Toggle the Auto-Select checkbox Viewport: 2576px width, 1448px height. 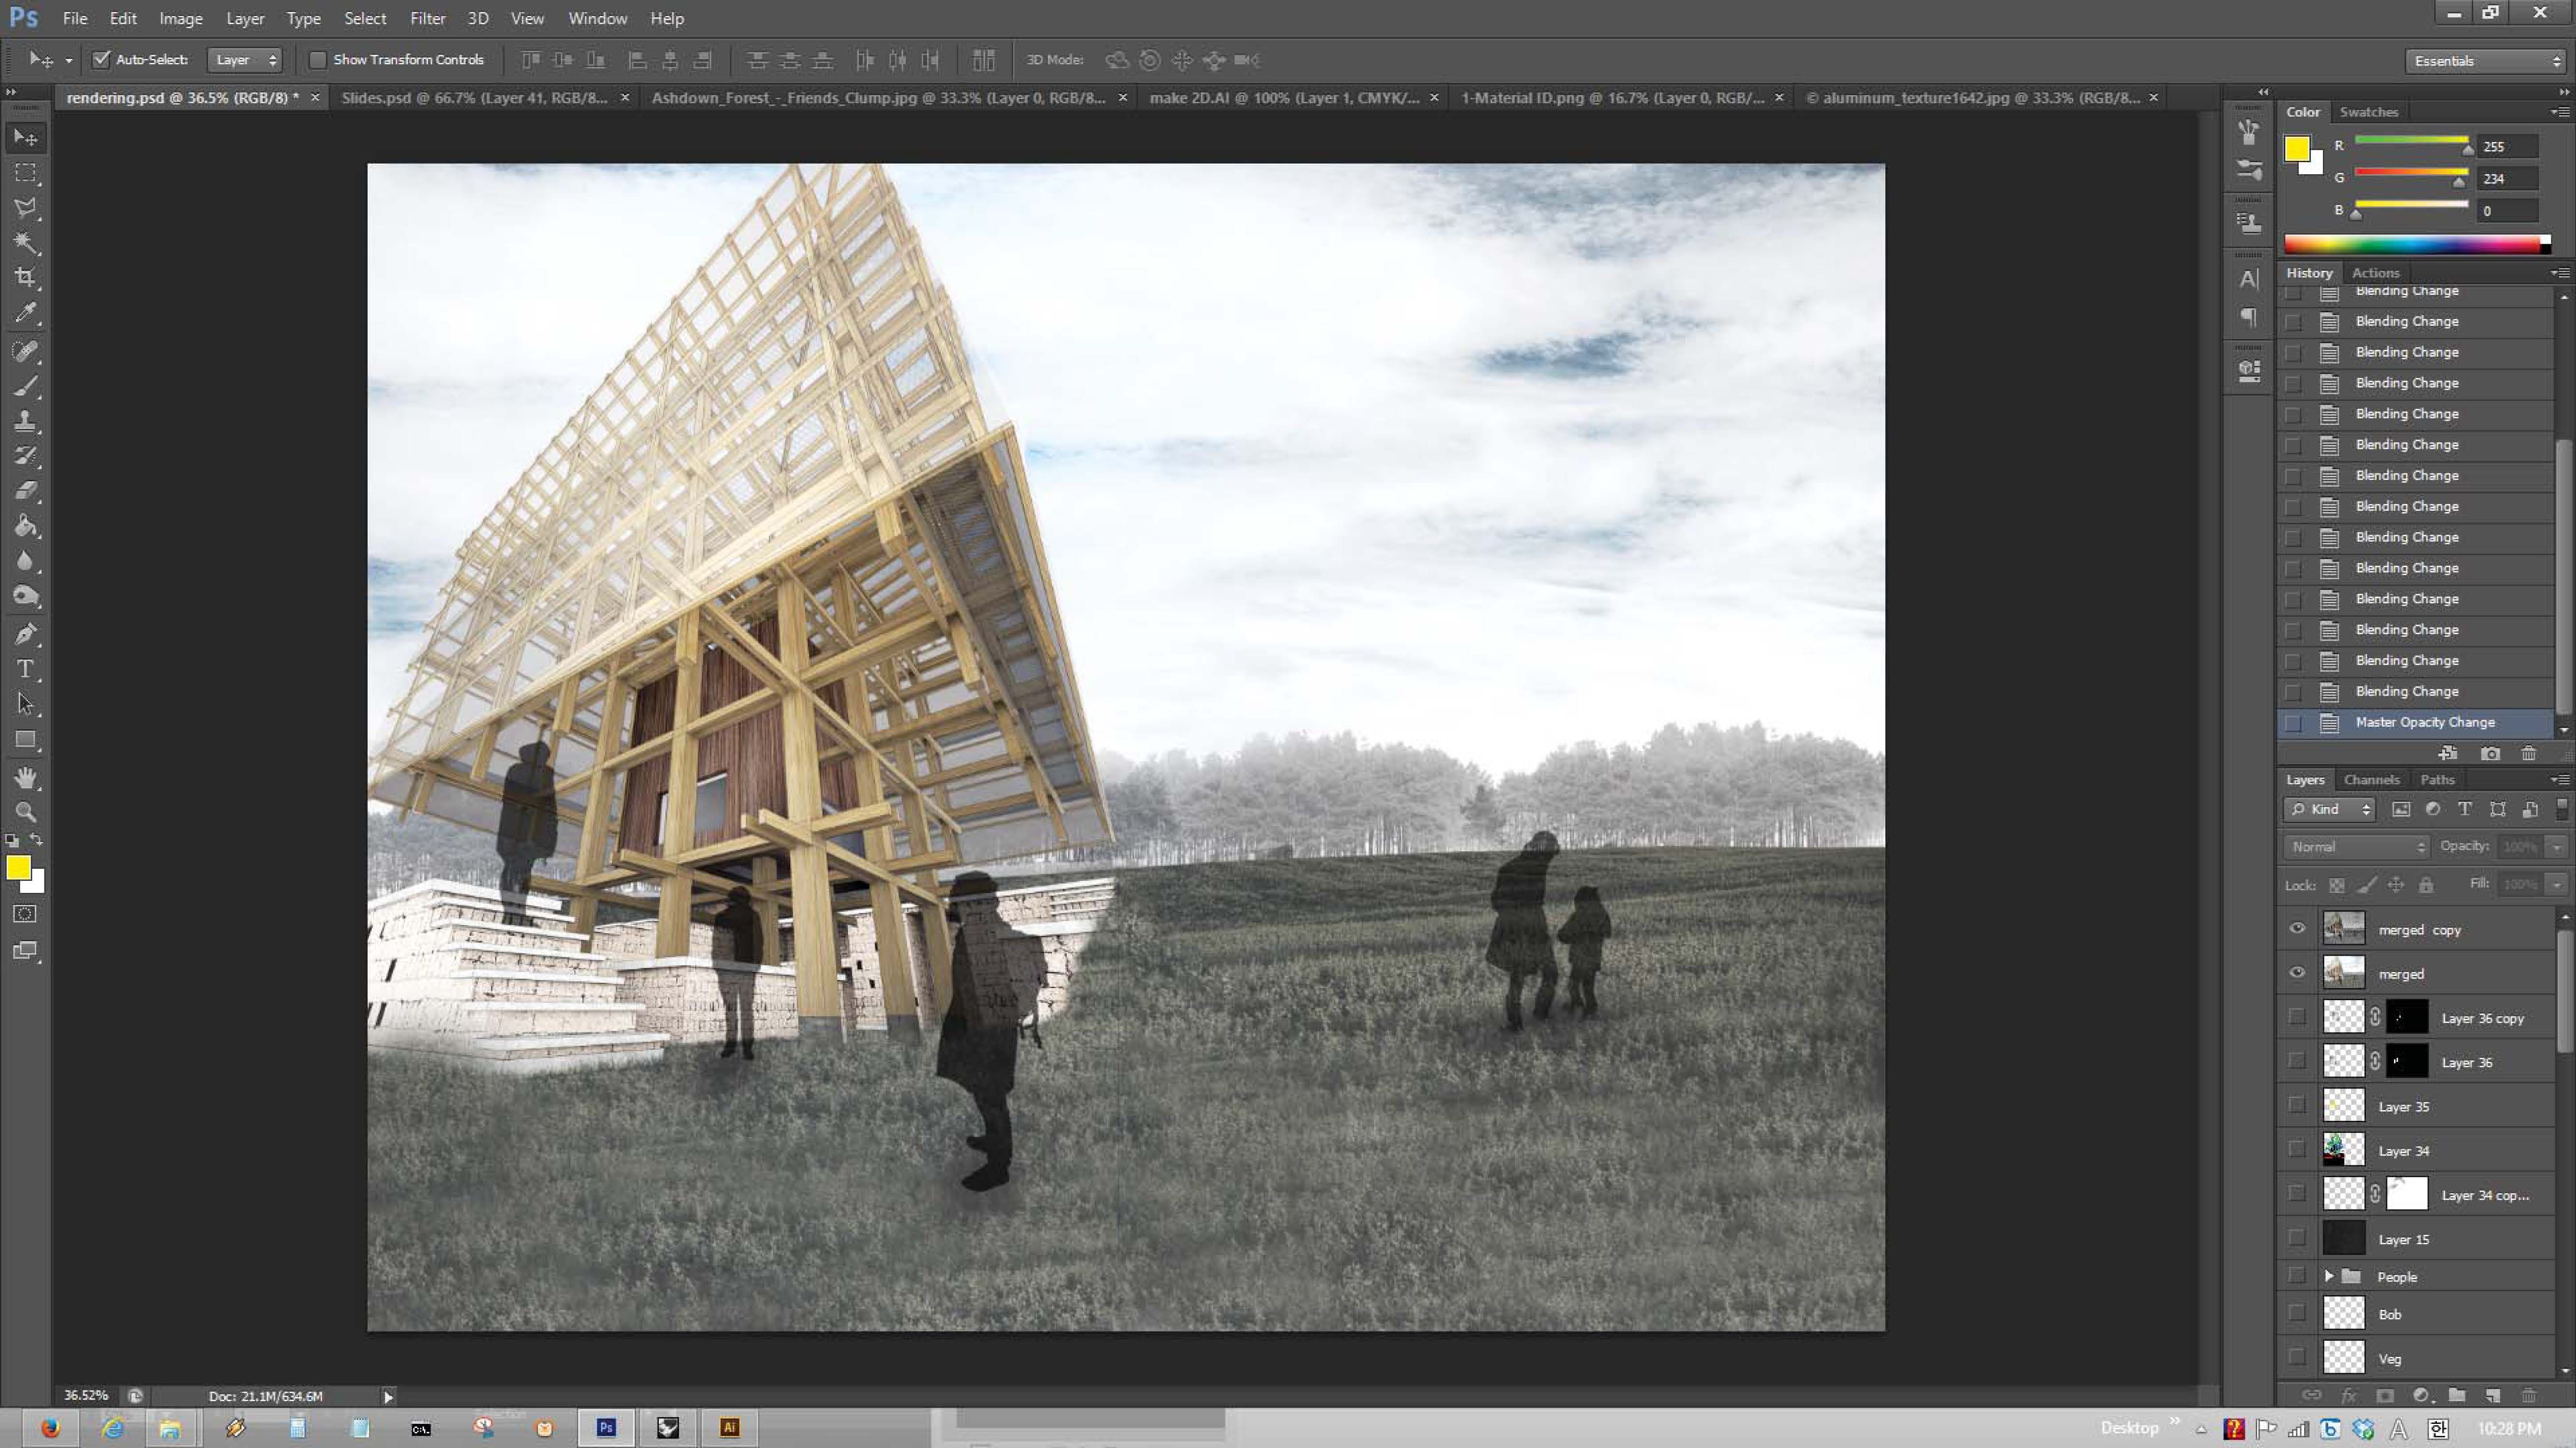point(101,60)
